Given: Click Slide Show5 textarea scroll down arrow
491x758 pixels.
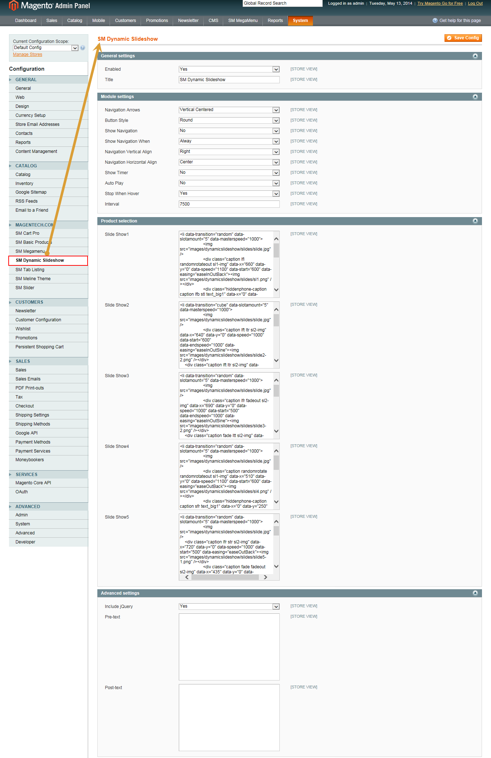Looking at the screenshot, I should tap(276, 566).
